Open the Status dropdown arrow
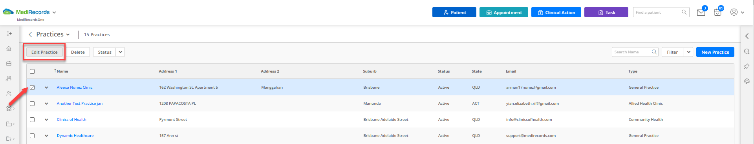The width and height of the screenshot is (754, 144). pos(121,52)
